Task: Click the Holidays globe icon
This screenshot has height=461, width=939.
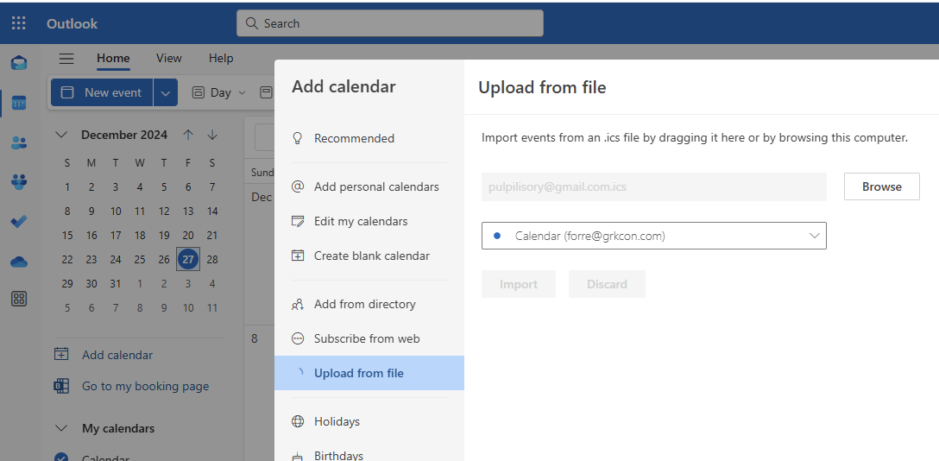Action: [x=297, y=421]
